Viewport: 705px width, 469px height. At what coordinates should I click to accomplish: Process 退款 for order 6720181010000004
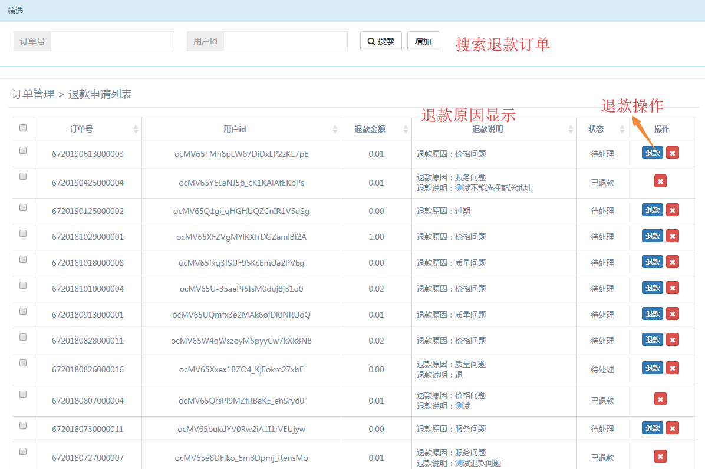coord(653,288)
